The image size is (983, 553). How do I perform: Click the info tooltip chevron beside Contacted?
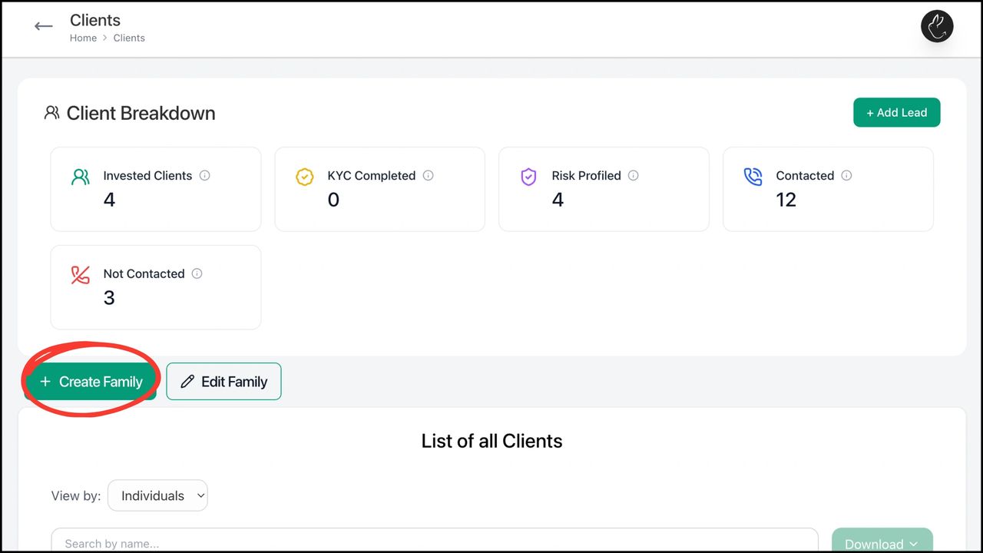click(x=846, y=175)
